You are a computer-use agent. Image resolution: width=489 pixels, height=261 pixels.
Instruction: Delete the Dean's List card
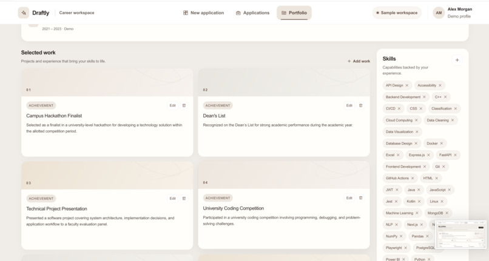pos(361,105)
